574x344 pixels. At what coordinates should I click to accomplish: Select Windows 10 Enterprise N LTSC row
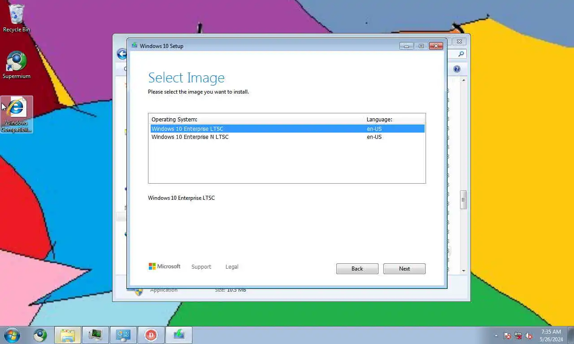(x=287, y=137)
